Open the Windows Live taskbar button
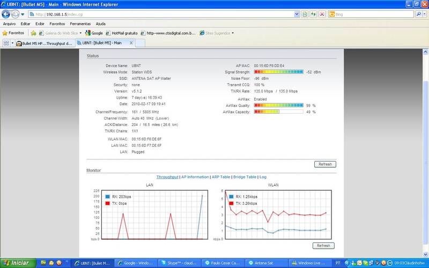Image resolution: width=429 pixels, height=268 pixels. pos(310,263)
